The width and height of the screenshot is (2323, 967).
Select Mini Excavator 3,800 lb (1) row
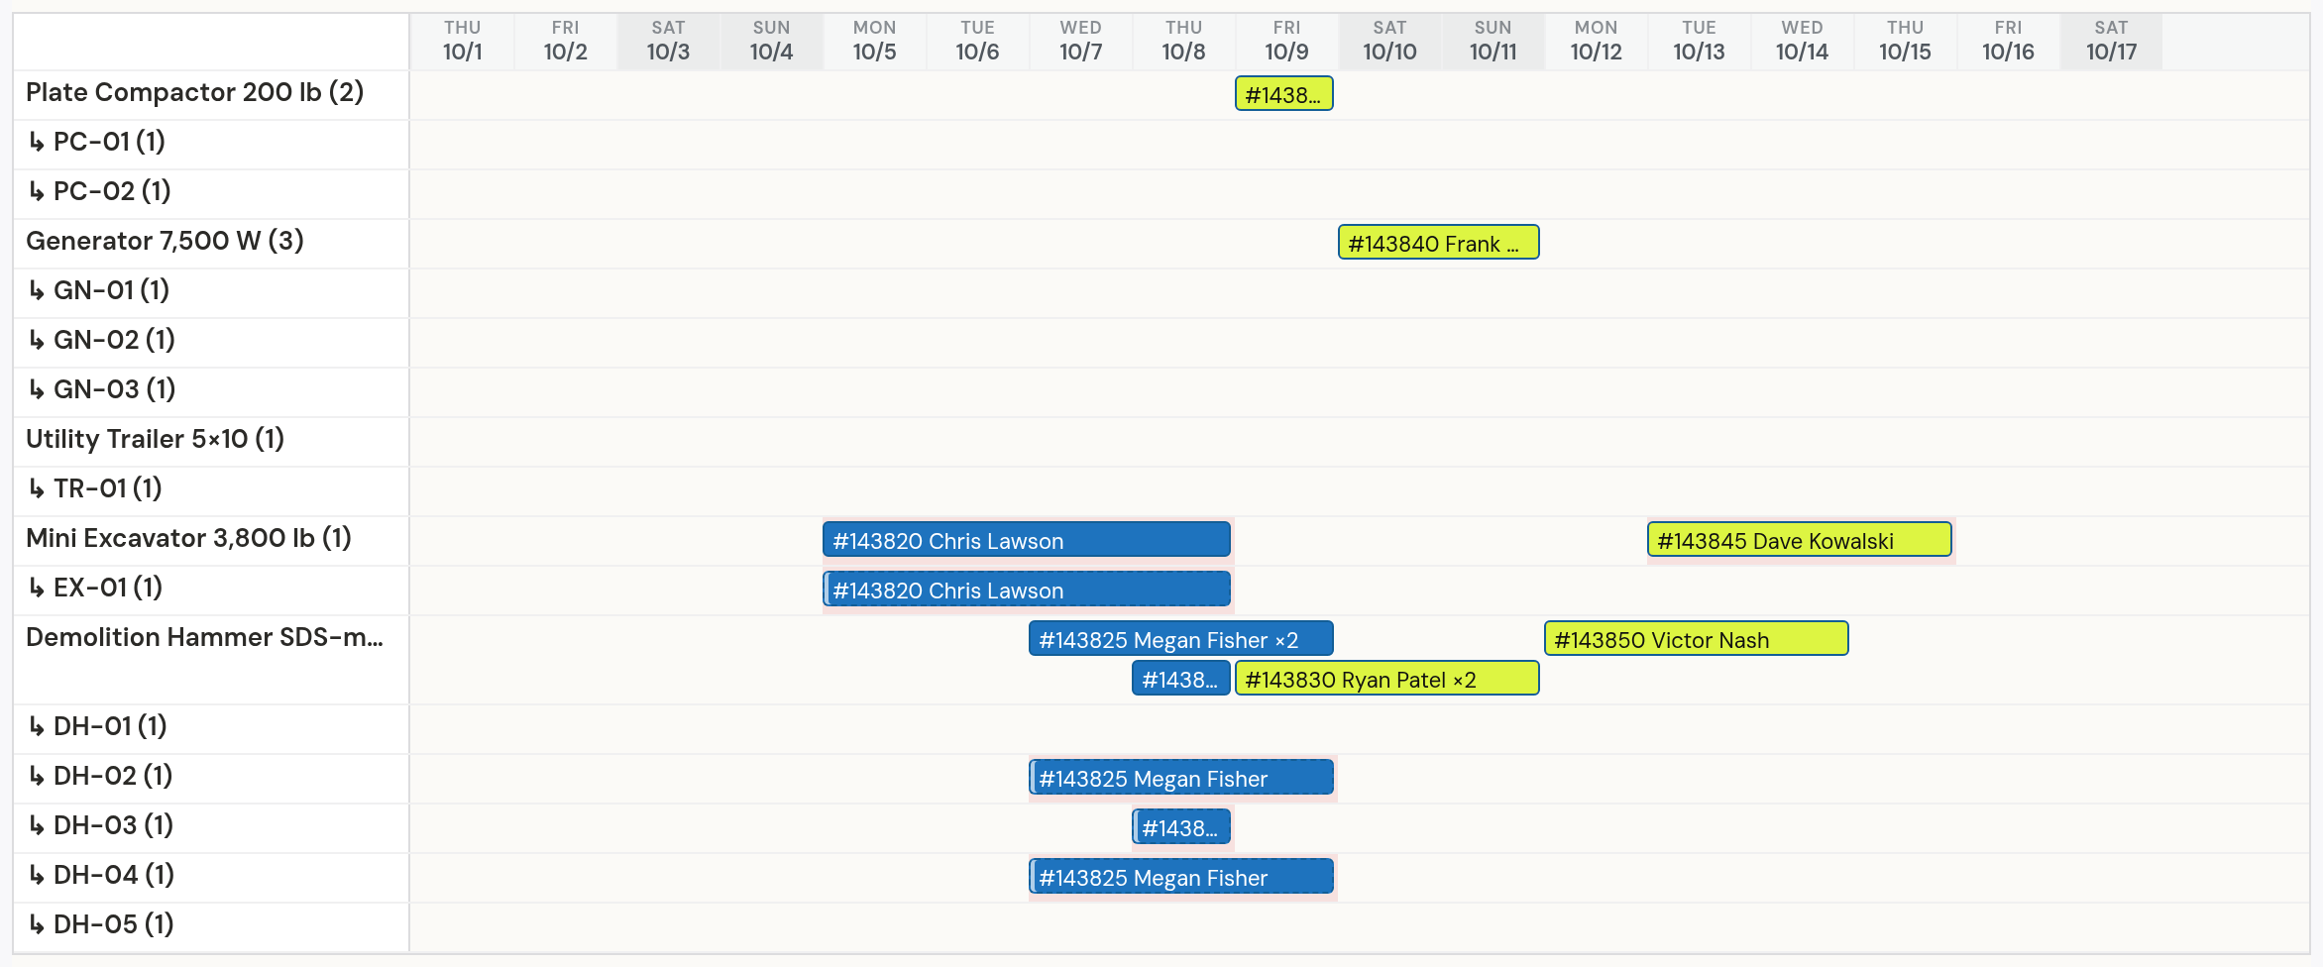tap(211, 540)
